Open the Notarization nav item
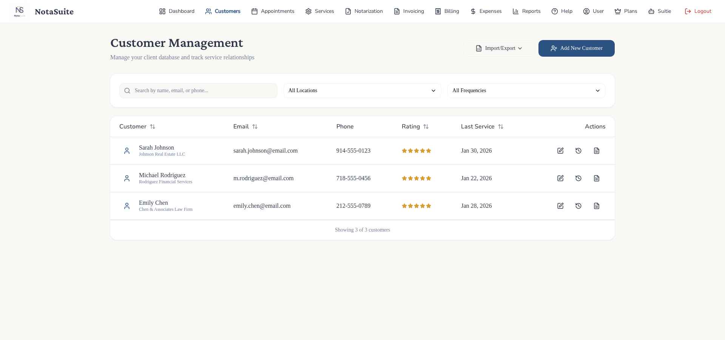The image size is (725, 340). [x=364, y=11]
